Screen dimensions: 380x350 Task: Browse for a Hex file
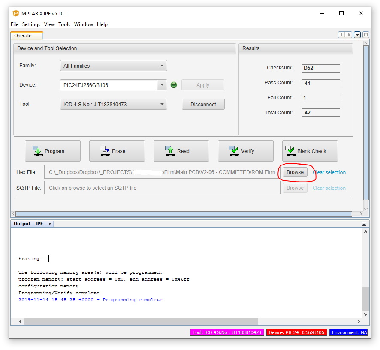pos(295,172)
